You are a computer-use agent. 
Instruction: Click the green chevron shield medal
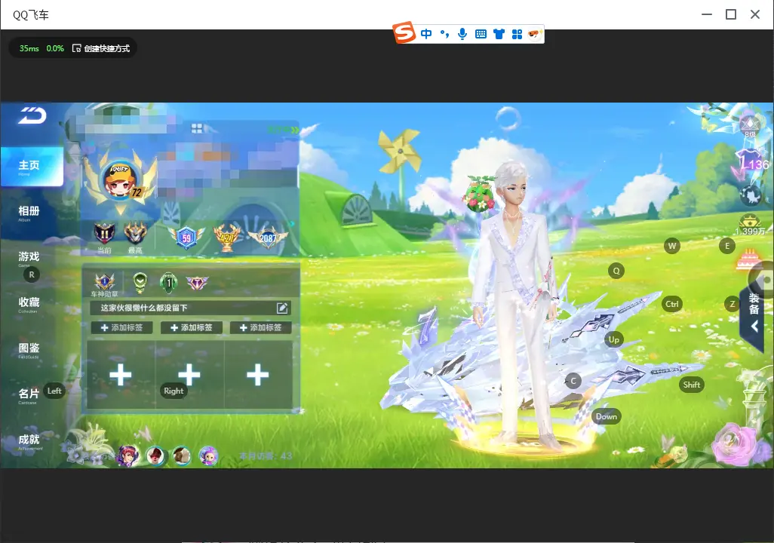140,282
